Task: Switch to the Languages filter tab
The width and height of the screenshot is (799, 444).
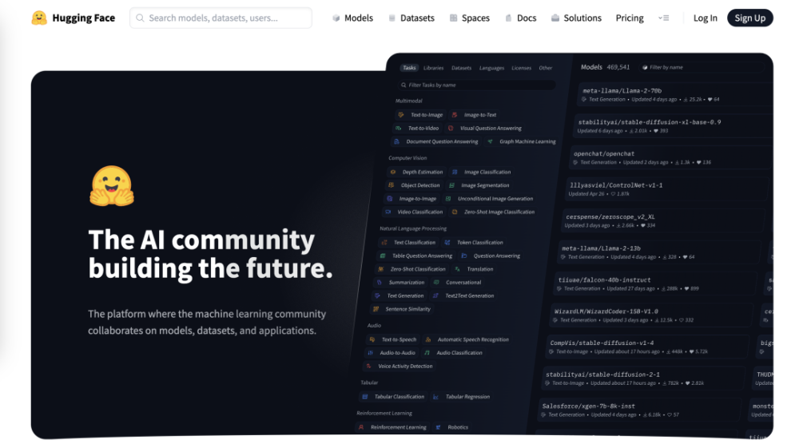Action: 491,68
